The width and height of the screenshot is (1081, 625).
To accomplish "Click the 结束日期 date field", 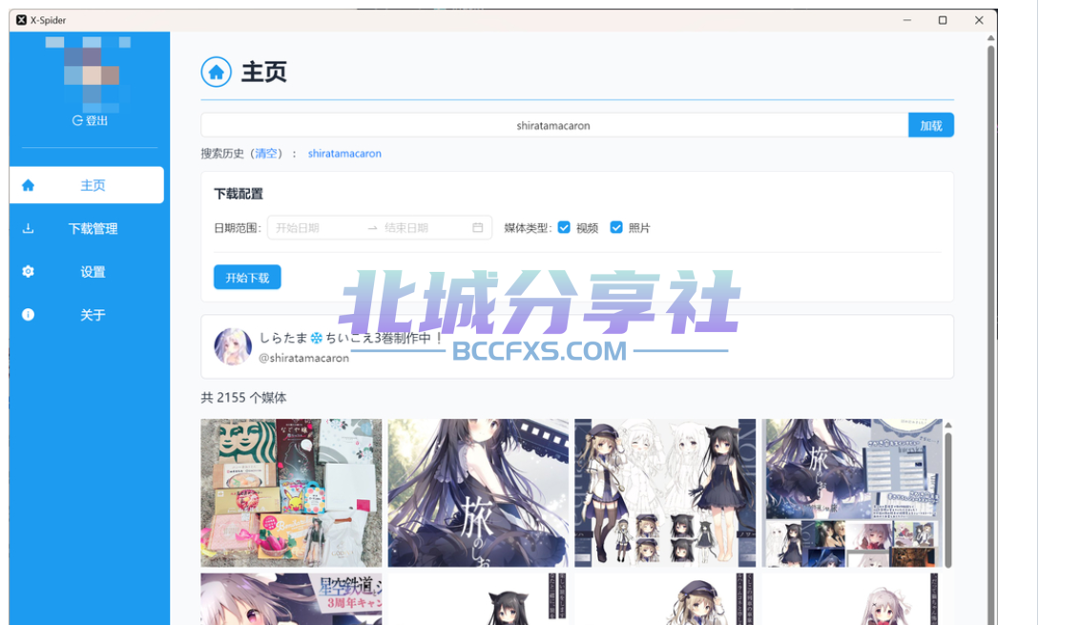I will click(424, 228).
